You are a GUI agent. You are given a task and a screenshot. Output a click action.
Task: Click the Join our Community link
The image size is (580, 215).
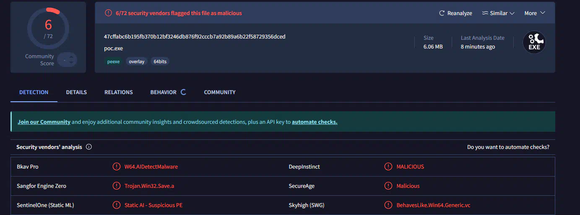[x=44, y=122]
